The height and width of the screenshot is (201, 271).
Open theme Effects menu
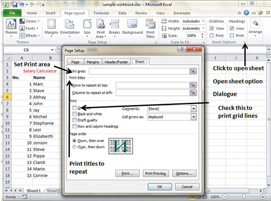30,36
